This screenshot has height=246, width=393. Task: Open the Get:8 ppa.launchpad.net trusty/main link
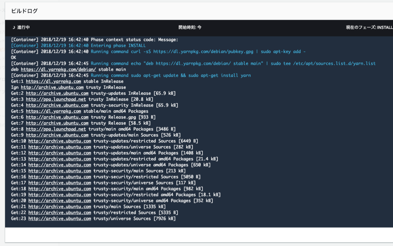56,129
